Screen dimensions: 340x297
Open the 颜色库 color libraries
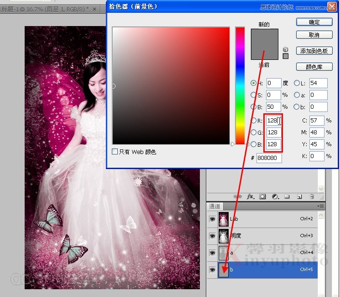[314, 67]
